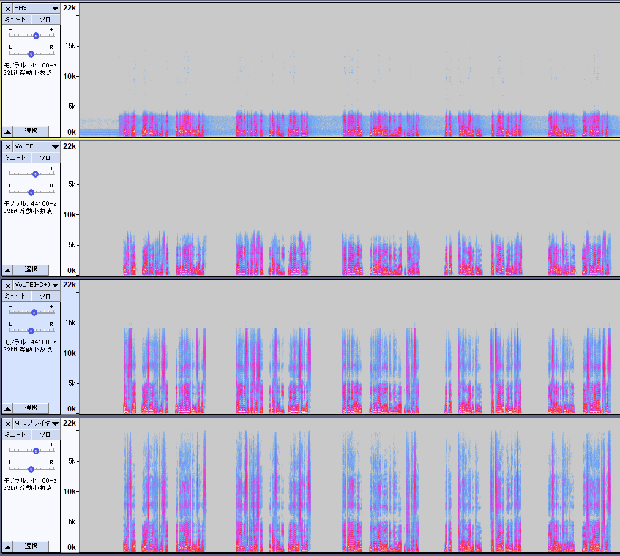The height and width of the screenshot is (556, 620).
Task: Solo the MP3プレイヤ track with ソロ
Action: click(x=45, y=435)
